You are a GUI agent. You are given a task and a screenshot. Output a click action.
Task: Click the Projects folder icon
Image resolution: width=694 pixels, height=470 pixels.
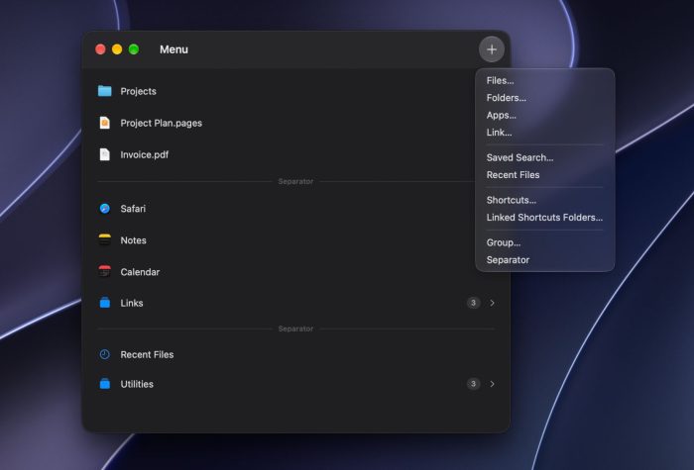coord(104,91)
